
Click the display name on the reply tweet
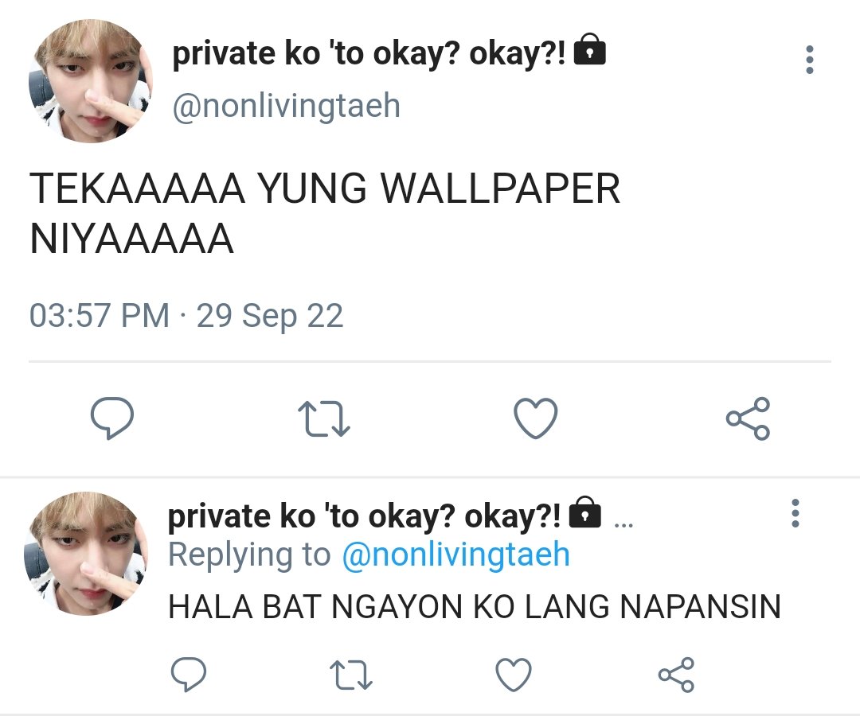[x=364, y=516]
